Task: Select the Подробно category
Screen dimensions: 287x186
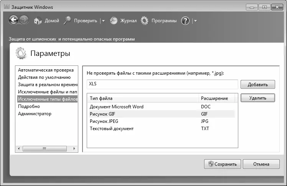Action: tap(48, 106)
